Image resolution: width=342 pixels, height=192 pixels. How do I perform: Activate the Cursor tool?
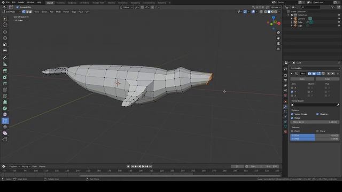tap(5, 25)
